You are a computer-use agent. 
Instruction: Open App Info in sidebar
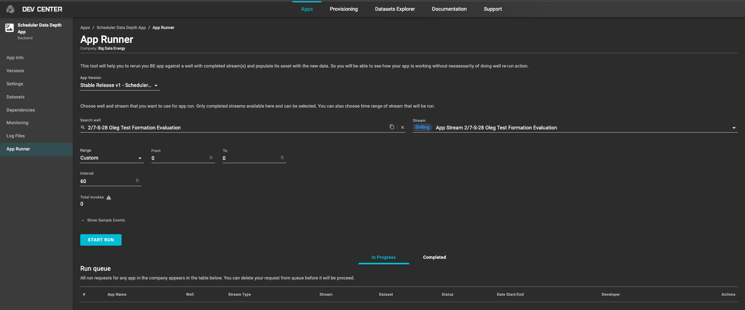(36, 58)
